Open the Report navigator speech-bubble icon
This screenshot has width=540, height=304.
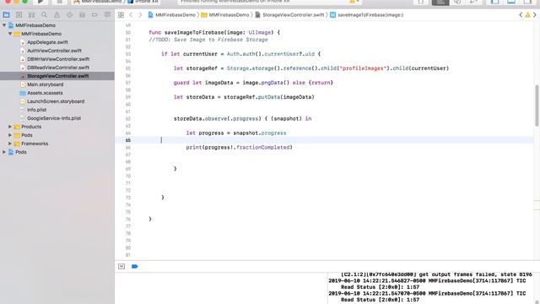click(x=107, y=15)
